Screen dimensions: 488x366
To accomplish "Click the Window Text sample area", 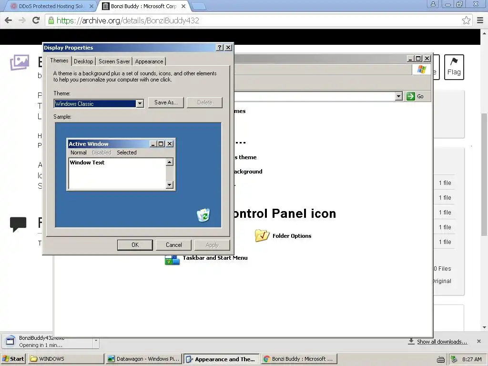I will [x=117, y=173].
